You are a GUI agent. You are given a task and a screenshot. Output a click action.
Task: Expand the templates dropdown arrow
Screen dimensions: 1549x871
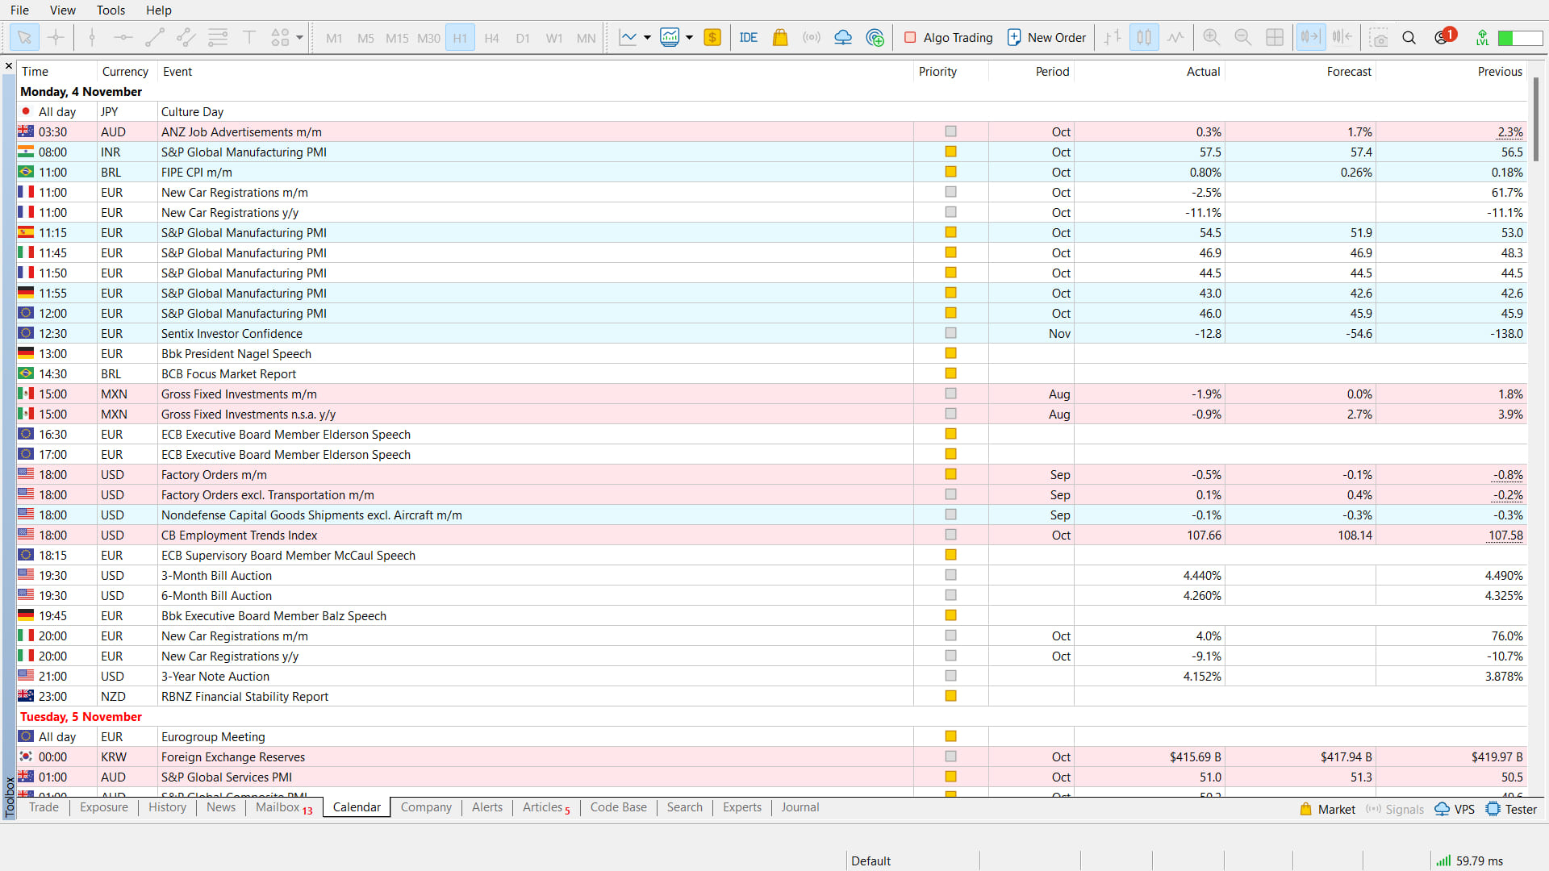point(689,37)
